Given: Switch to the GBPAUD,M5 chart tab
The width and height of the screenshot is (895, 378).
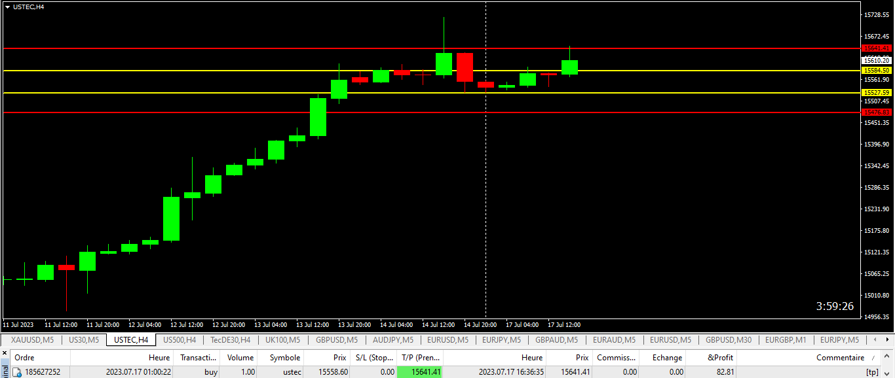Looking at the screenshot, I should click(x=556, y=340).
